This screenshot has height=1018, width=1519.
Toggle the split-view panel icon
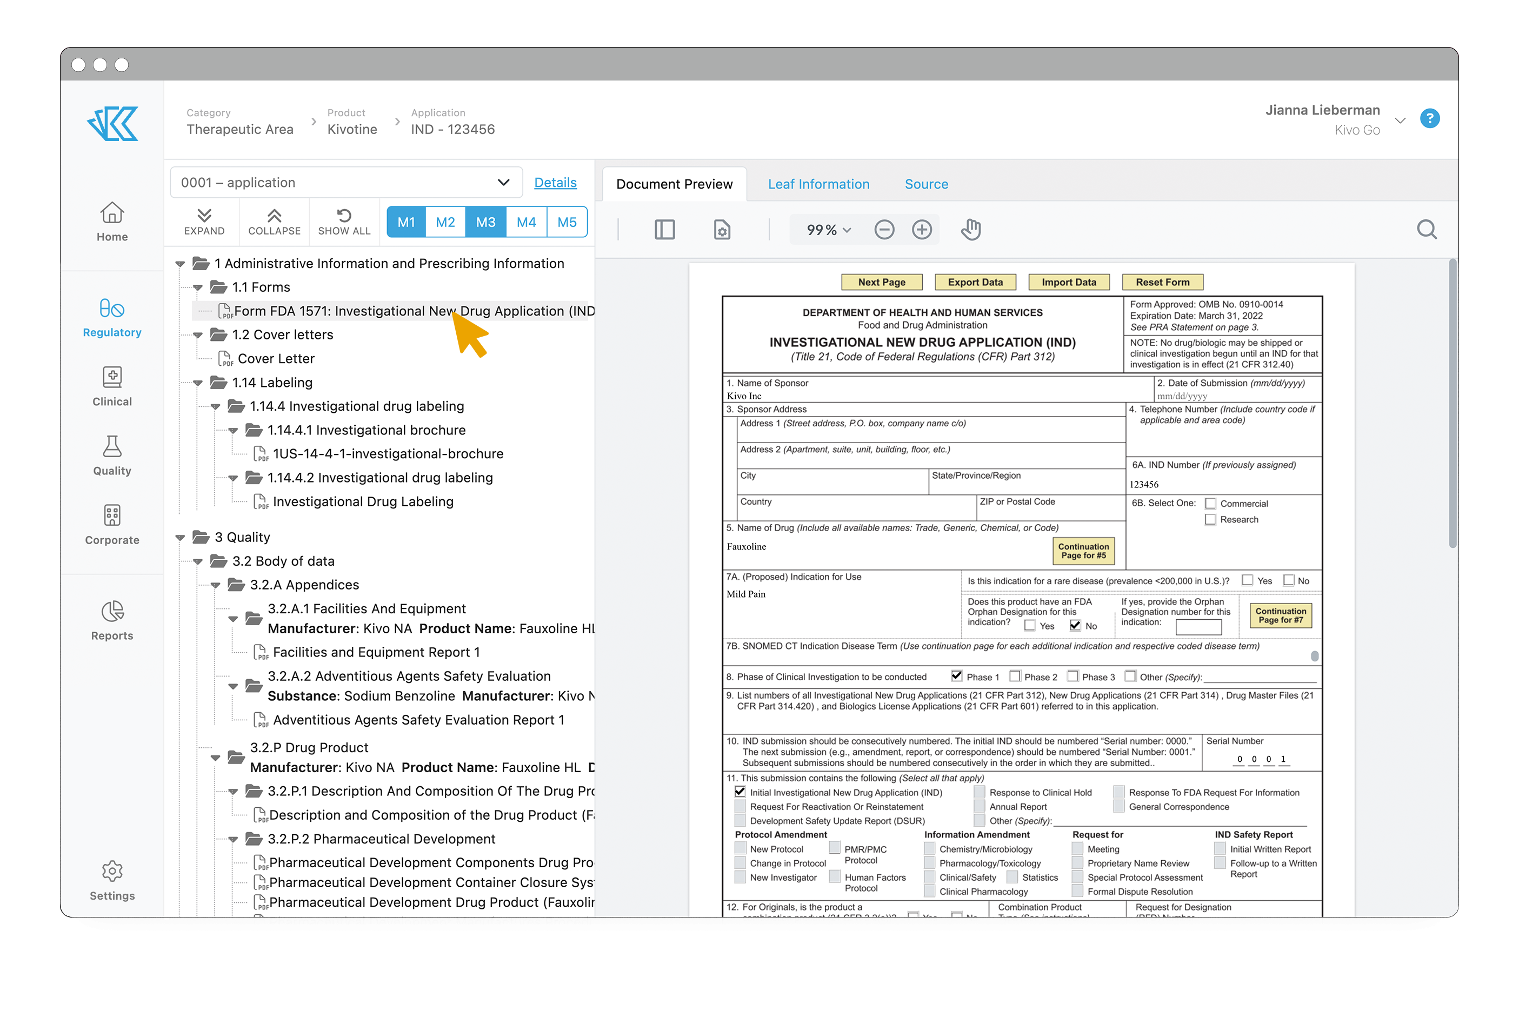[x=664, y=229]
